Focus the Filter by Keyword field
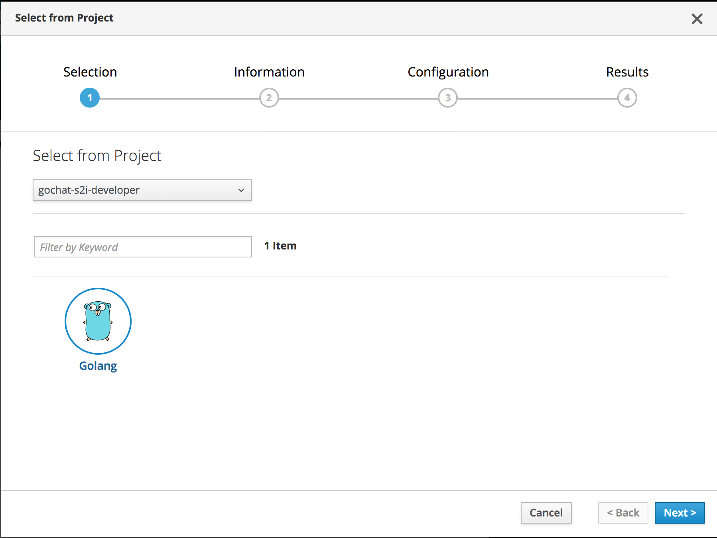Viewport: 717px width, 538px height. click(x=143, y=247)
